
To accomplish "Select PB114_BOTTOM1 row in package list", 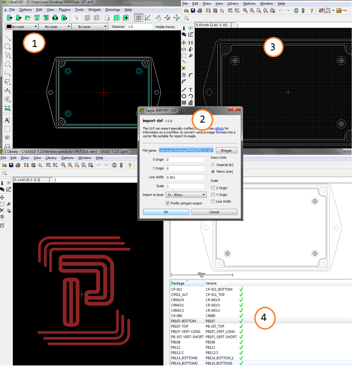I will click(x=261, y=358).
